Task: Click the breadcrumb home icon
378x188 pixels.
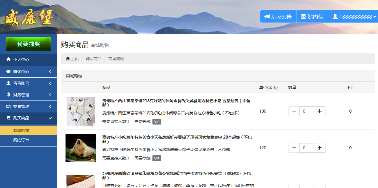Action: coord(68,58)
